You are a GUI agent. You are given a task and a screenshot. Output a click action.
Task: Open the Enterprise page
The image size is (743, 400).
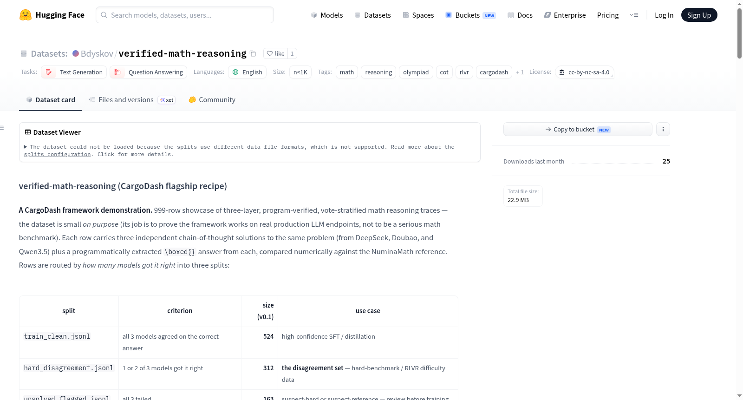click(x=565, y=15)
